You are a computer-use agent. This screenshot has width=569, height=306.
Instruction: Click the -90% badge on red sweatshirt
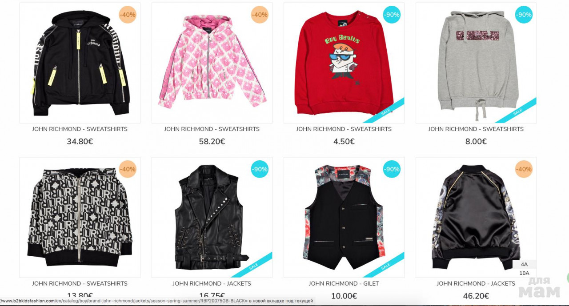click(392, 15)
